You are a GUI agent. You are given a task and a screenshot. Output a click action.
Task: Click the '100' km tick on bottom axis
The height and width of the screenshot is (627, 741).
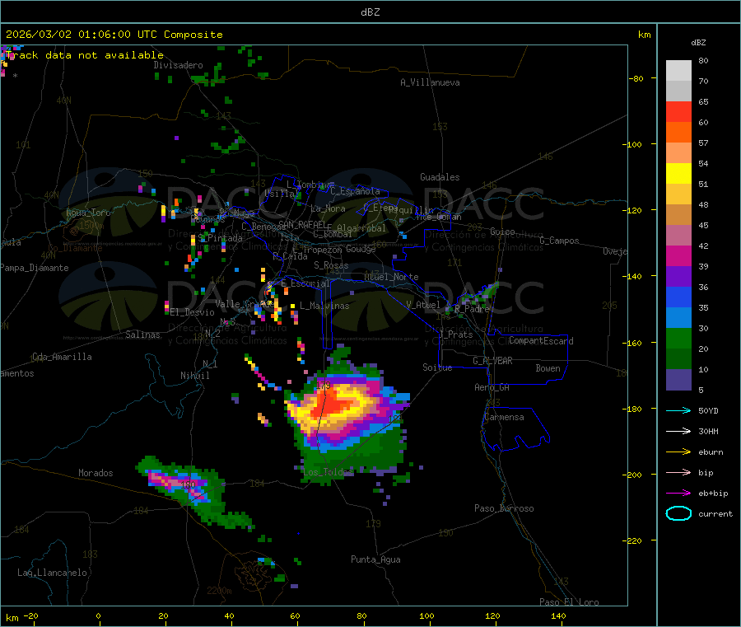pyautogui.click(x=426, y=615)
